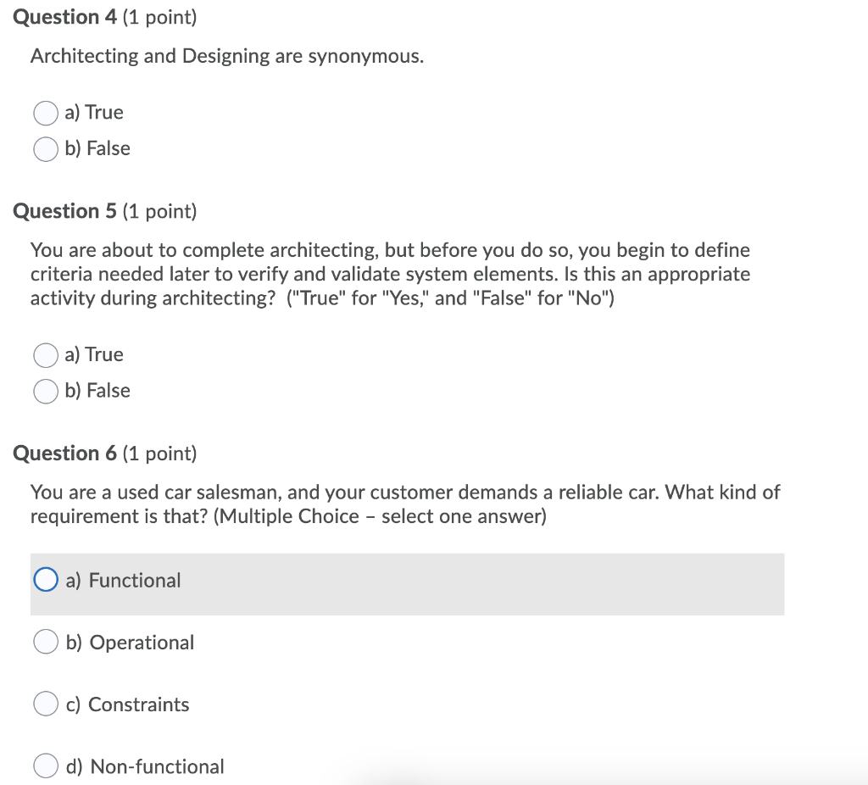
Task: Select "True" for Question 5
Action: point(46,355)
